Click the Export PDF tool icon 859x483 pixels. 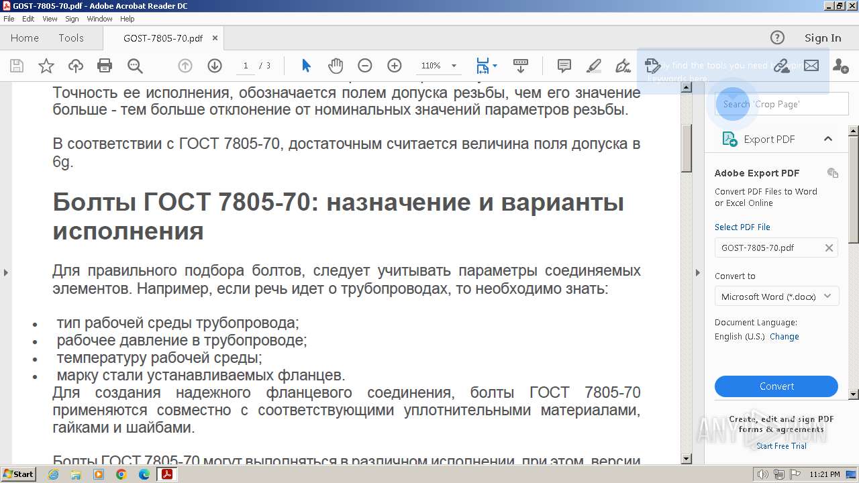tap(729, 139)
